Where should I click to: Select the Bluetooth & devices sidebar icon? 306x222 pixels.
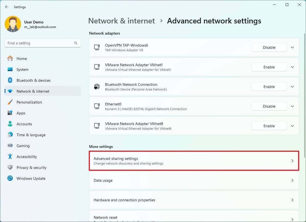pyautogui.click(x=10, y=80)
